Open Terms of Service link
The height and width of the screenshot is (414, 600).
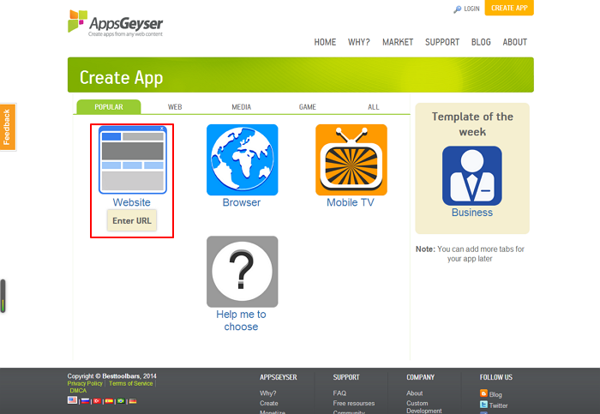click(130, 383)
